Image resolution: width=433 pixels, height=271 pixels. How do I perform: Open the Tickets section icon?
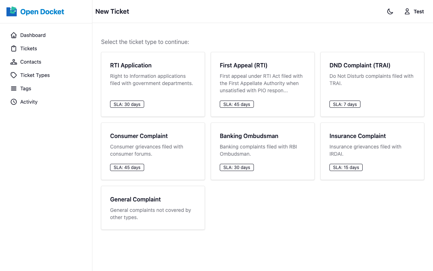[x=13, y=48]
